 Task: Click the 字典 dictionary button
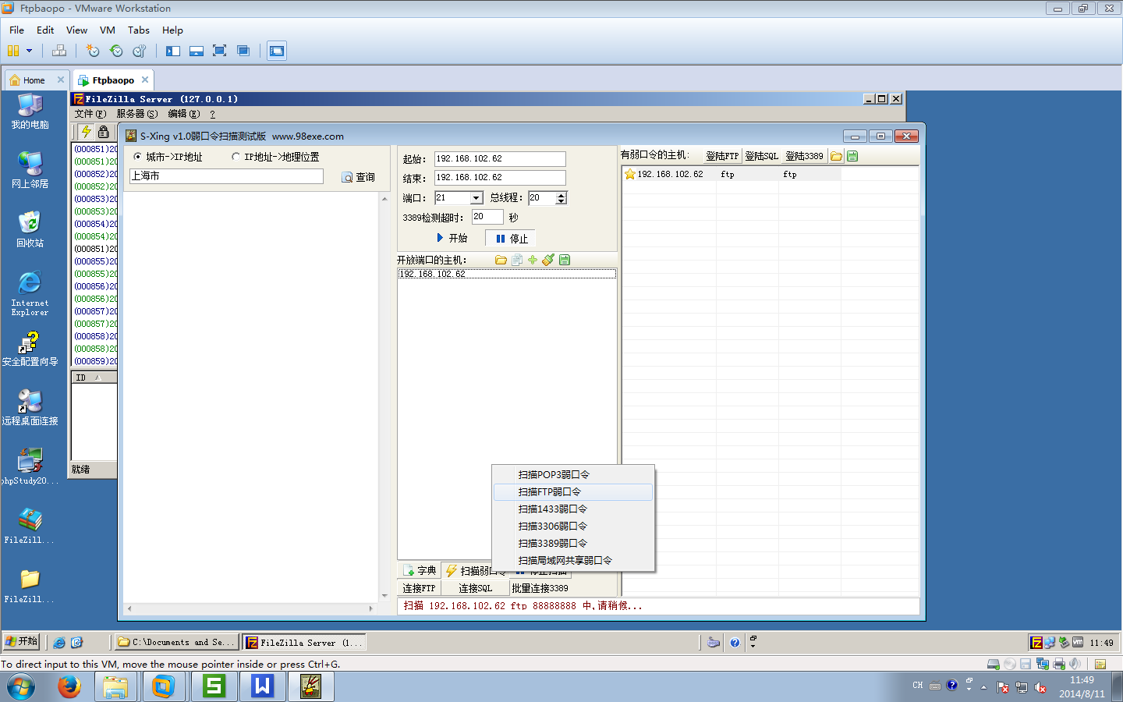click(x=420, y=570)
